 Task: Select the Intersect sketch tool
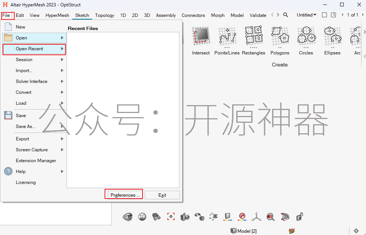(201, 41)
